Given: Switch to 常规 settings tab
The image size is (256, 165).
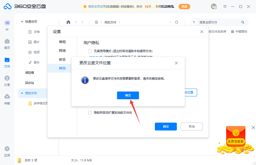Looking at the screenshot, I should coord(62,42).
